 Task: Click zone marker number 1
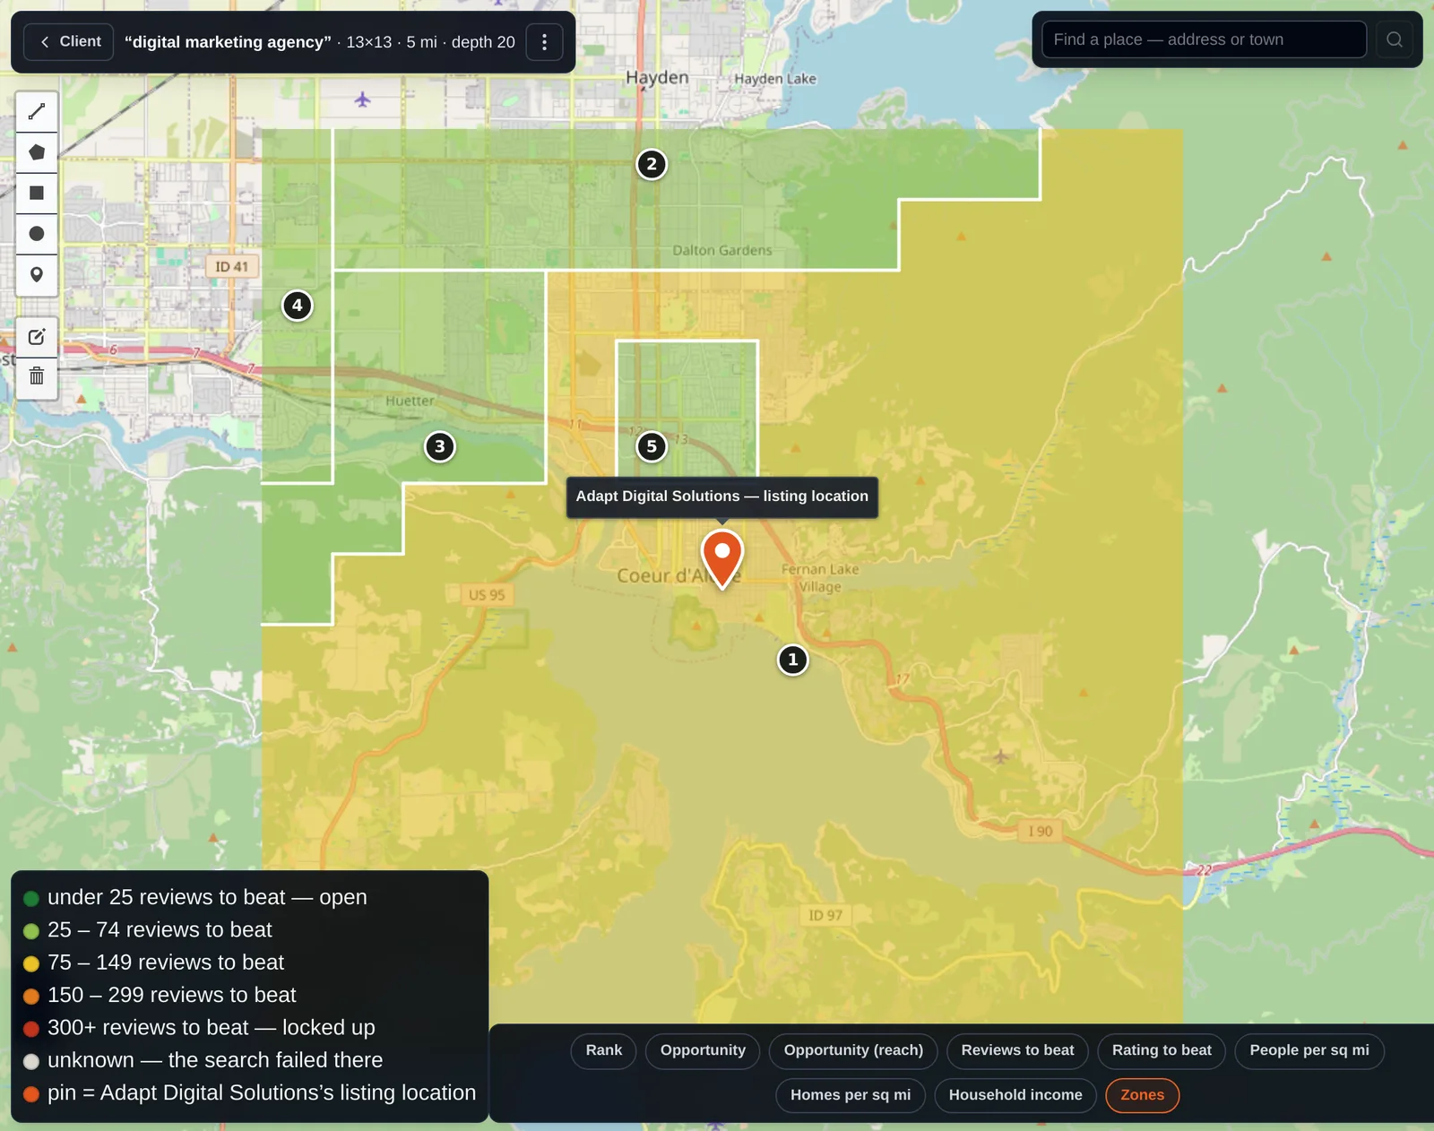click(x=792, y=660)
